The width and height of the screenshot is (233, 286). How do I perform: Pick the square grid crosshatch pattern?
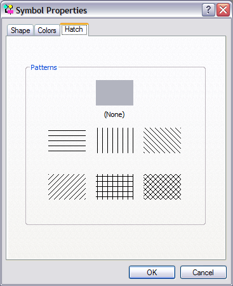(115, 187)
